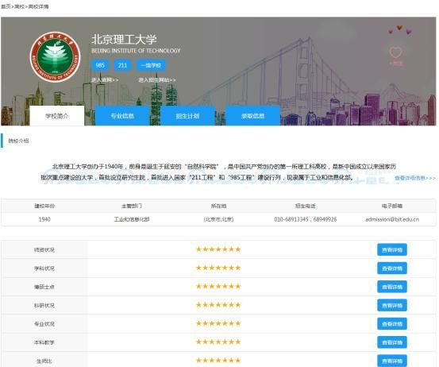
Task: Click the 科研状况 row label
Action: coord(44,305)
